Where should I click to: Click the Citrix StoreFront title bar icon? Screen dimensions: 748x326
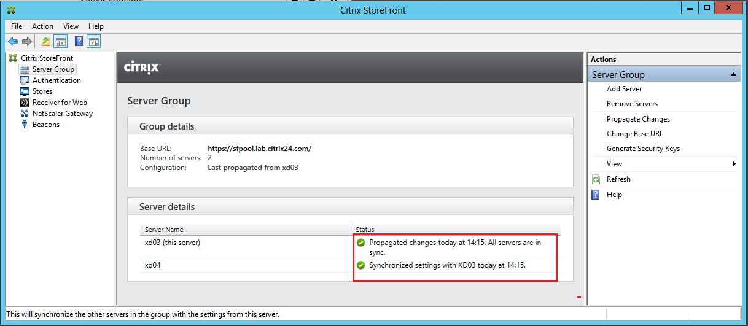tap(11, 10)
